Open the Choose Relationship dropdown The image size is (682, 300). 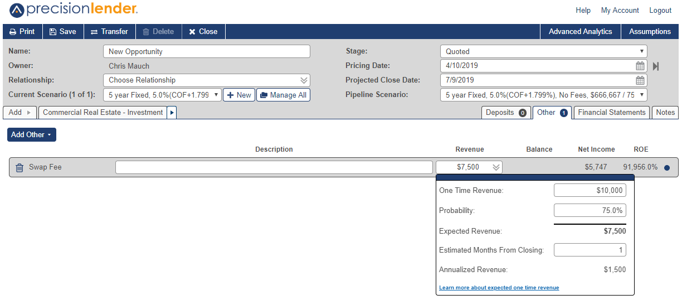click(x=206, y=80)
